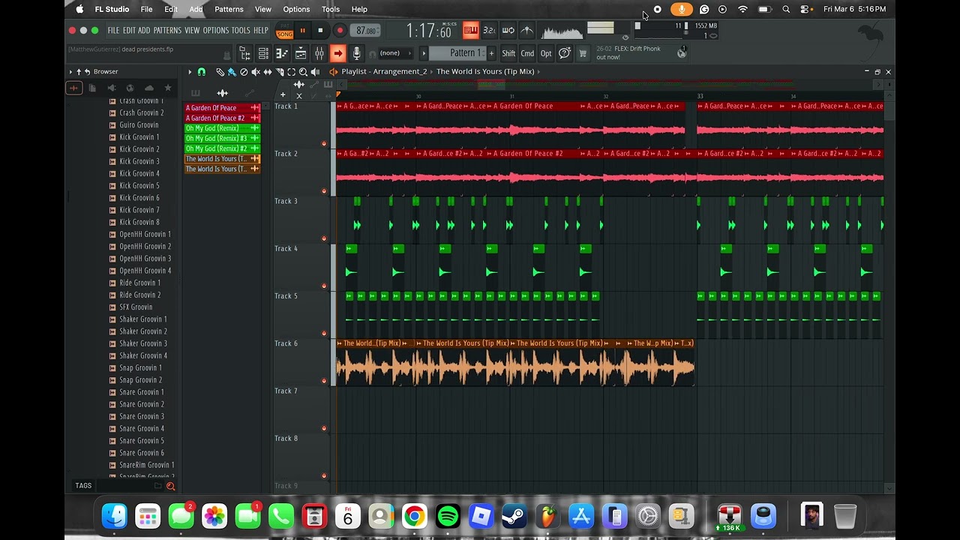Image resolution: width=960 pixels, height=540 pixels.
Task: Open the playlist options arrow menu
Action: click(190, 72)
